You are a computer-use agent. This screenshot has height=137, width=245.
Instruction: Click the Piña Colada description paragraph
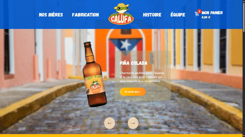[142, 77]
